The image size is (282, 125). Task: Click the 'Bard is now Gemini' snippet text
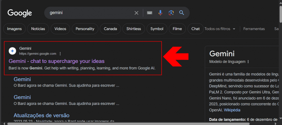point(82,68)
